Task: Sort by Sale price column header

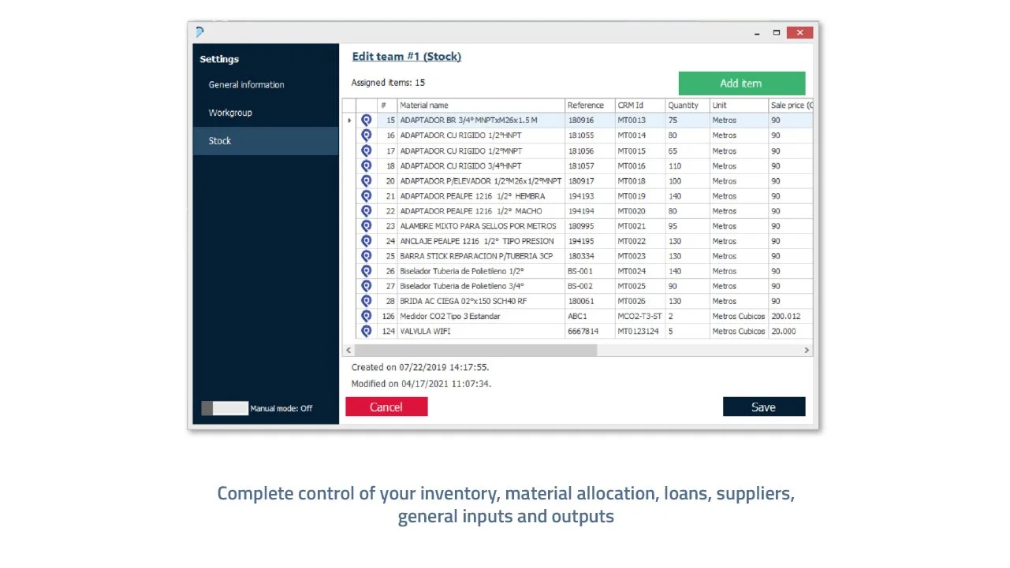Action: [x=791, y=106]
